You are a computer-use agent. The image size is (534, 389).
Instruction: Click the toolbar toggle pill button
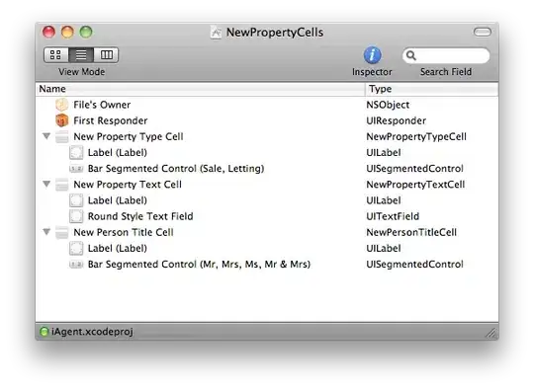(483, 32)
